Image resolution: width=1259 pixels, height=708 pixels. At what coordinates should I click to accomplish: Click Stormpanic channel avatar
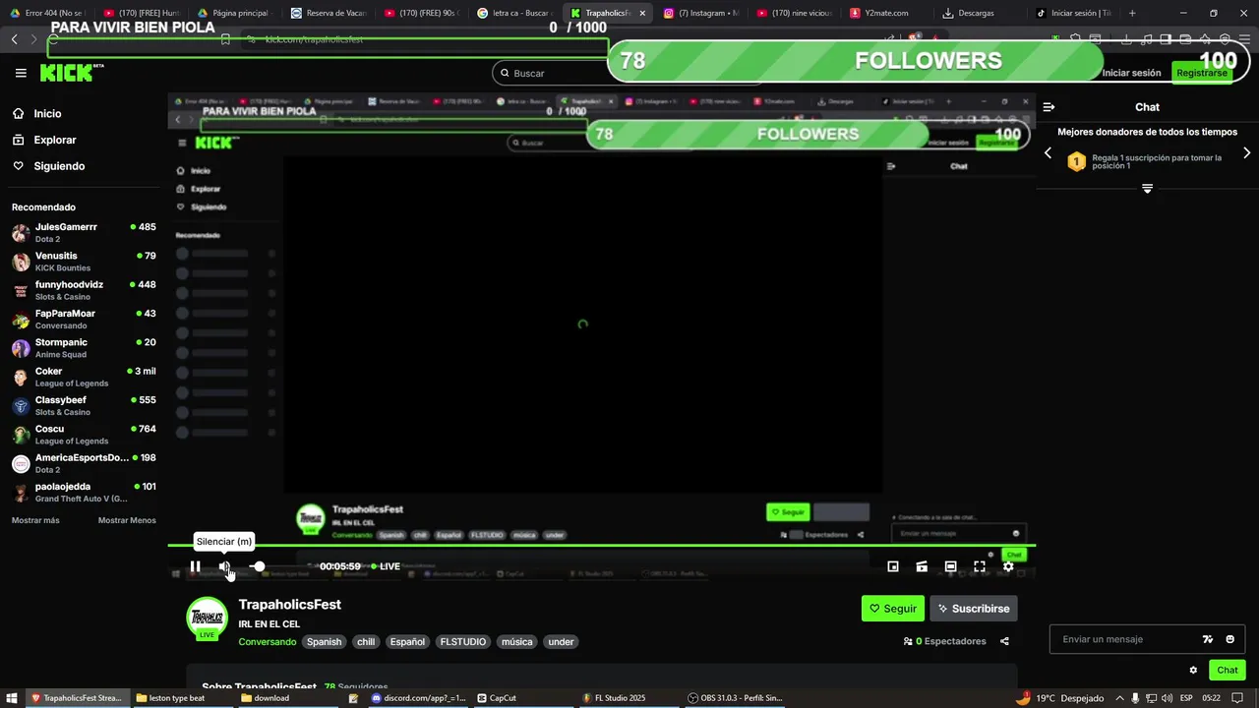(x=21, y=348)
